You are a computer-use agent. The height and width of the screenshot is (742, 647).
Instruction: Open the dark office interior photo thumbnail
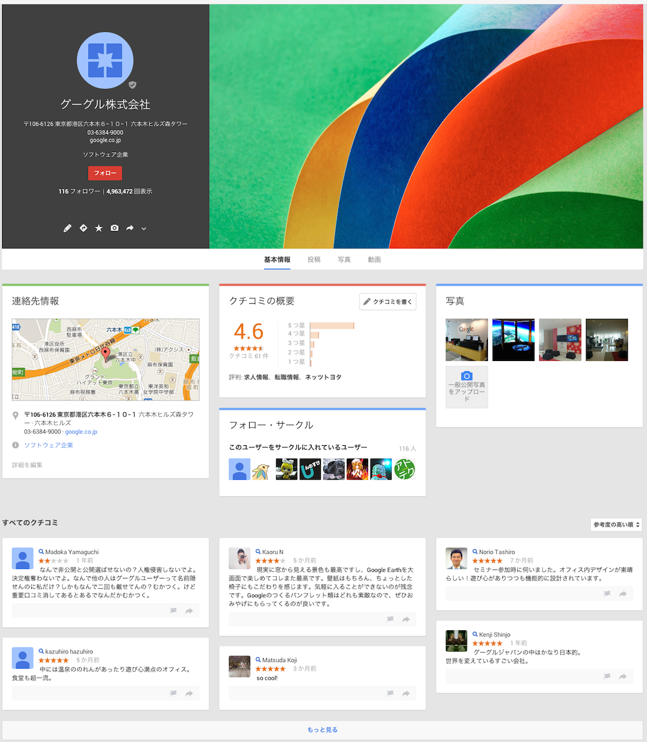pyautogui.click(x=607, y=340)
